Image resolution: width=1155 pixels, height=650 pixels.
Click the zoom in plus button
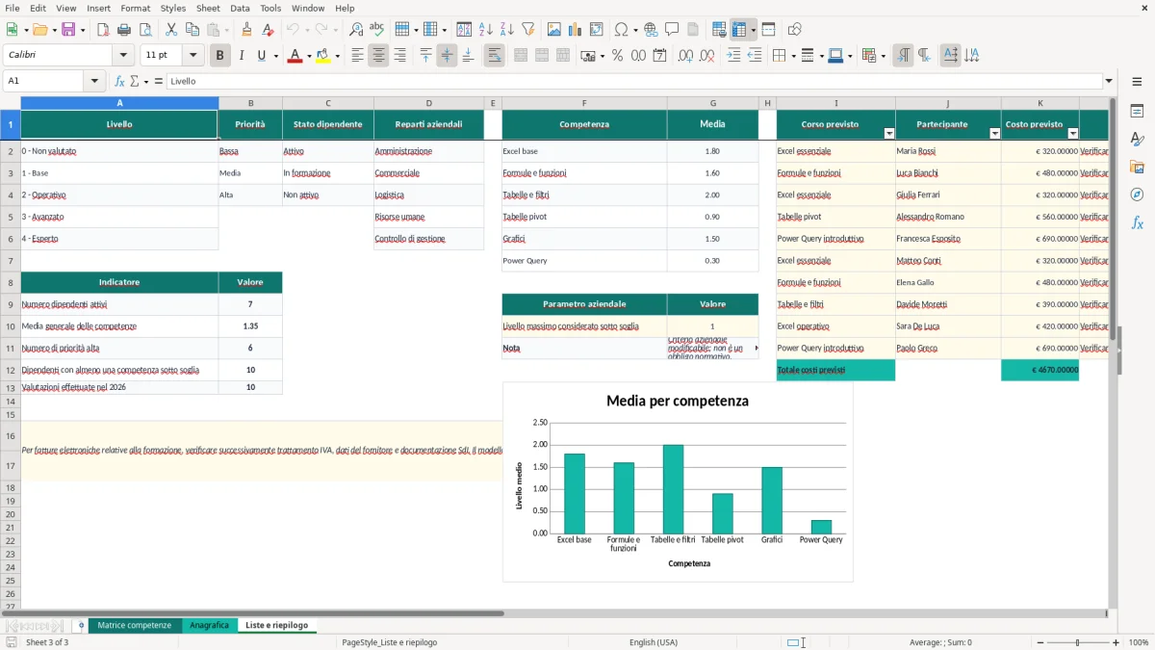[x=1116, y=642]
